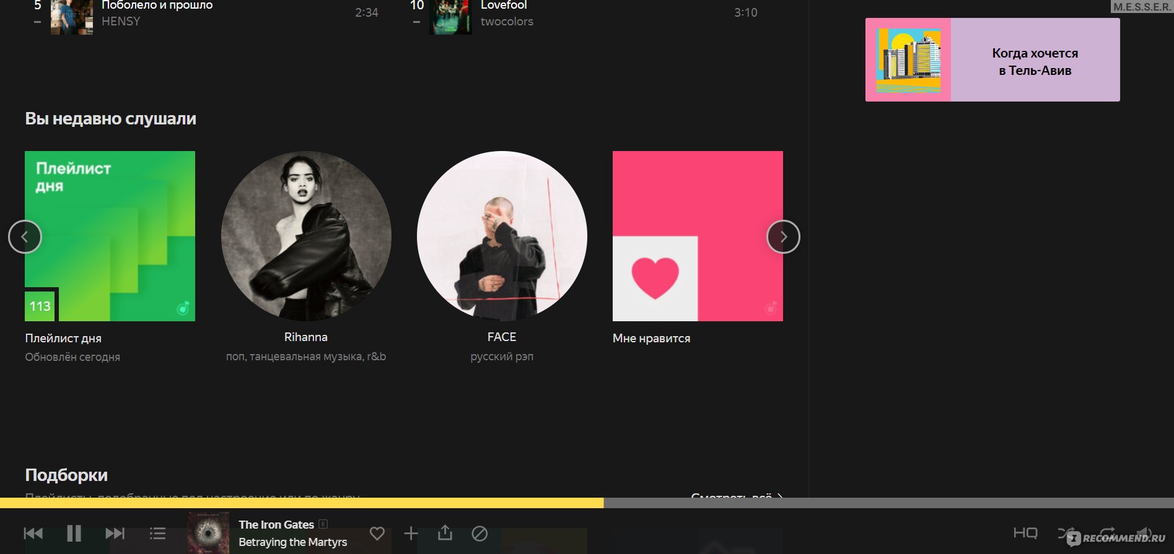Show next recently played items
Image resolution: width=1174 pixels, height=554 pixels.
(783, 236)
